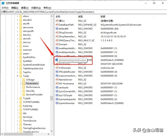Image resolution: width=167 pixels, height=136 pixels.
Task: Expand the Themes tree node
Action: coord(17,125)
